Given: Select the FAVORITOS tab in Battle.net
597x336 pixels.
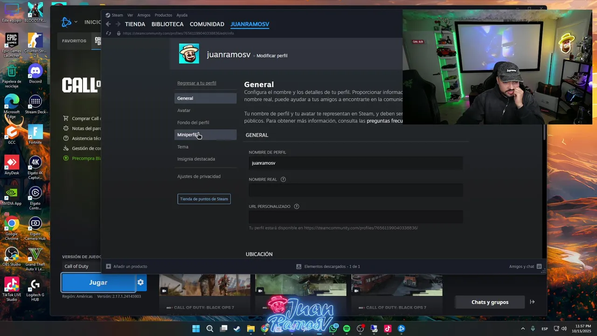Looking at the screenshot, I should tap(74, 41).
